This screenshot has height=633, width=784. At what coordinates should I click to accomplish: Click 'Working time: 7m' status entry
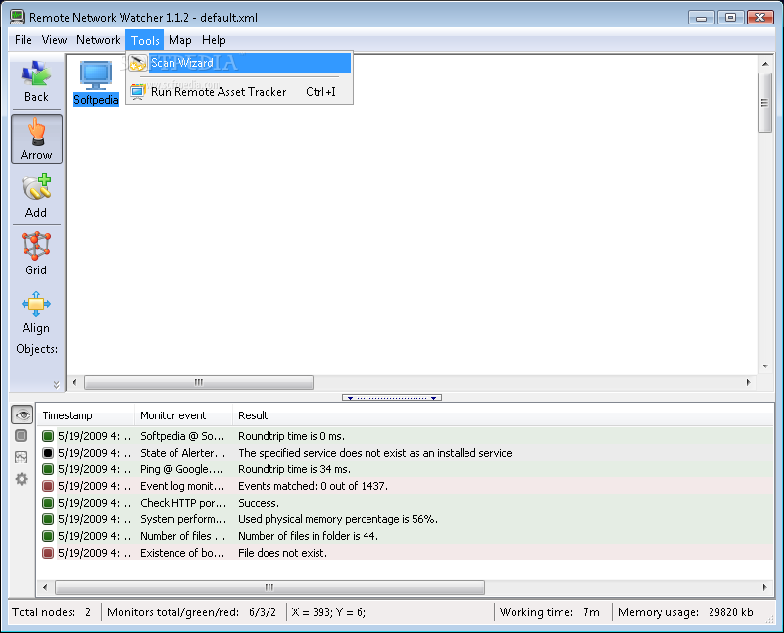coord(550,612)
